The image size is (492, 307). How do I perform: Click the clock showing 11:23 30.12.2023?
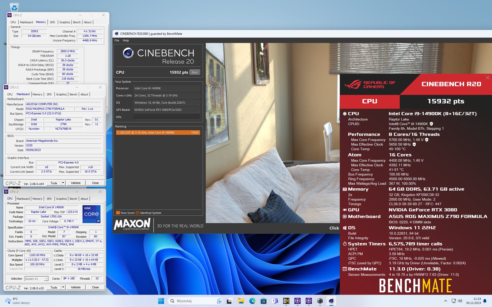pyautogui.click(x=473, y=301)
